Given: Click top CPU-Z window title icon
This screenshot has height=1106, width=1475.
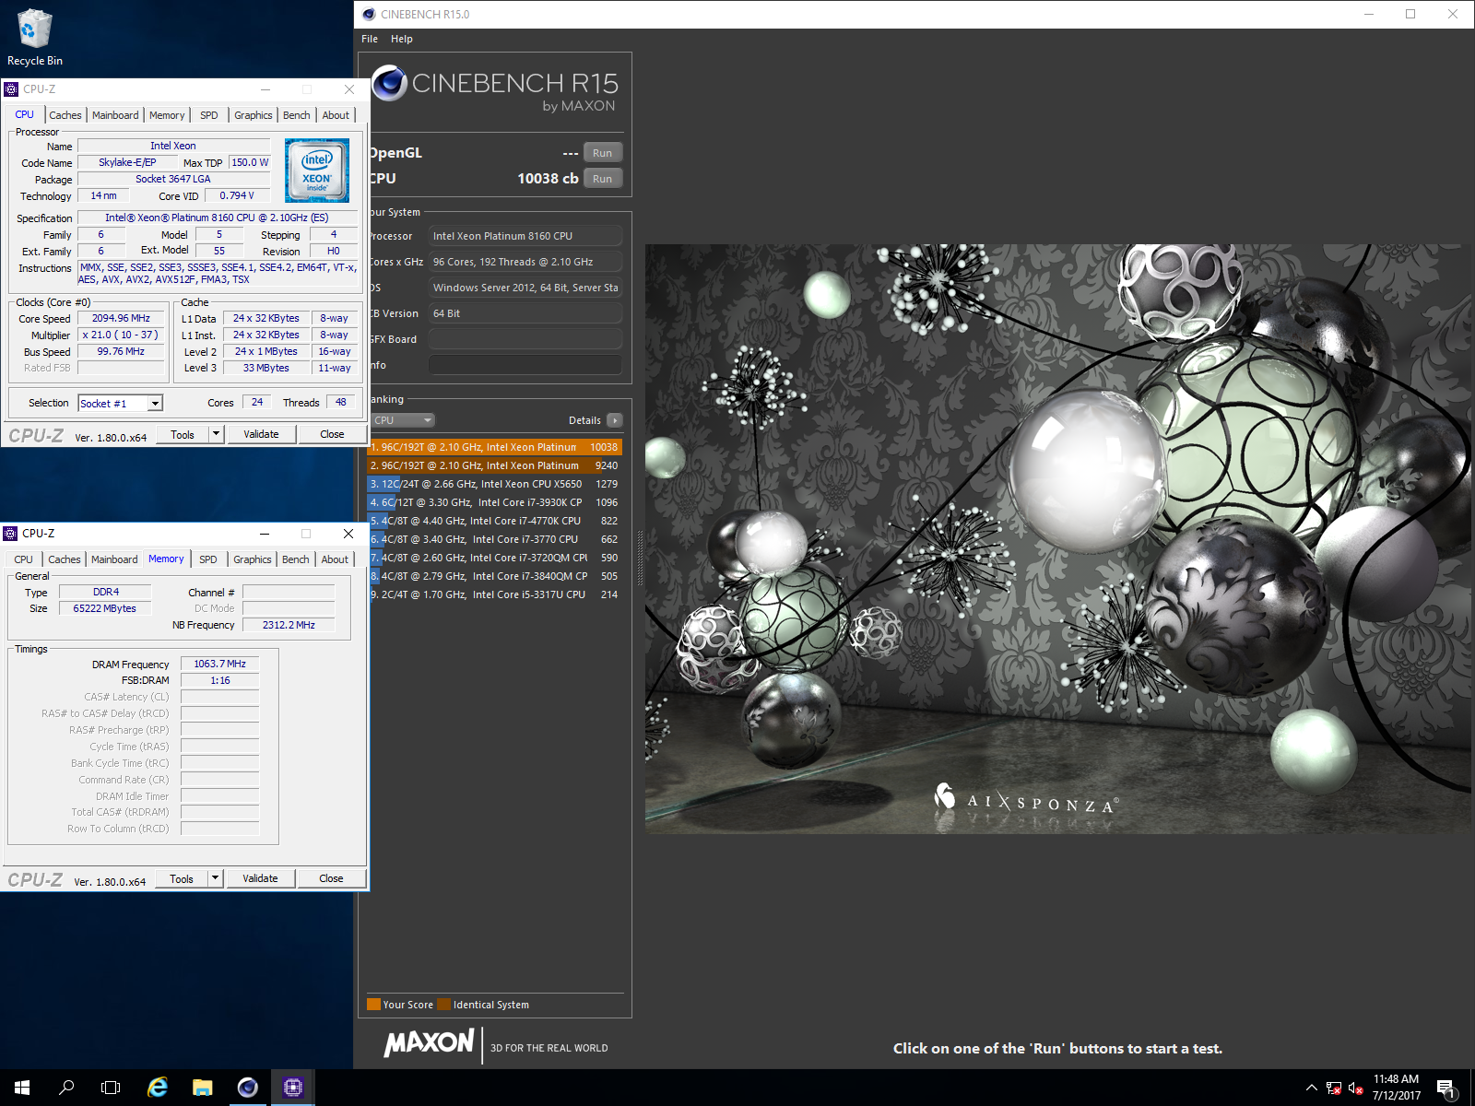Looking at the screenshot, I should click(11, 89).
